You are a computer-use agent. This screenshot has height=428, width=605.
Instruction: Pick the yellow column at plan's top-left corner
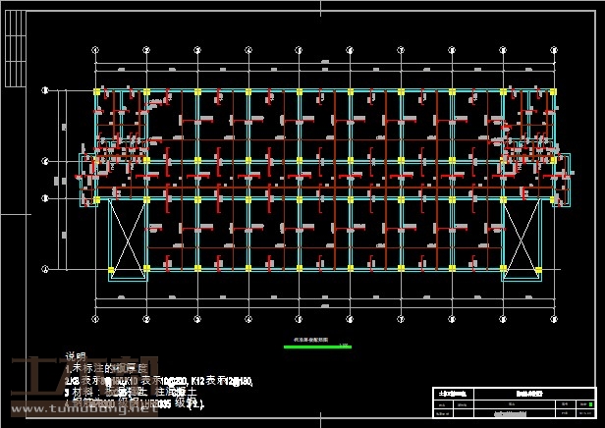(x=96, y=91)
